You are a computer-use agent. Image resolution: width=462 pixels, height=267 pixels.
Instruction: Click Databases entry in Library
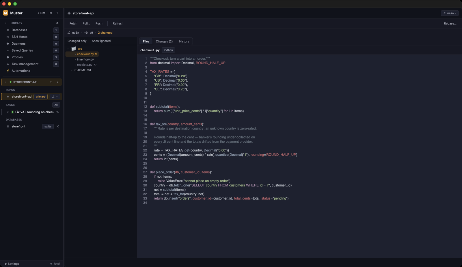(31, 30)
